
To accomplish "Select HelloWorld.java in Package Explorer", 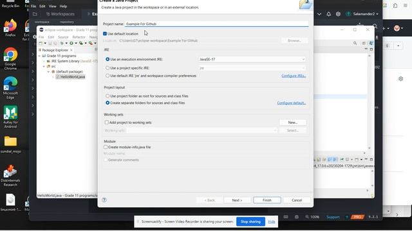I will click(x=70, y=77).
